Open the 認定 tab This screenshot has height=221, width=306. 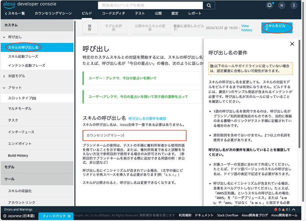click(x=175, y=13)
